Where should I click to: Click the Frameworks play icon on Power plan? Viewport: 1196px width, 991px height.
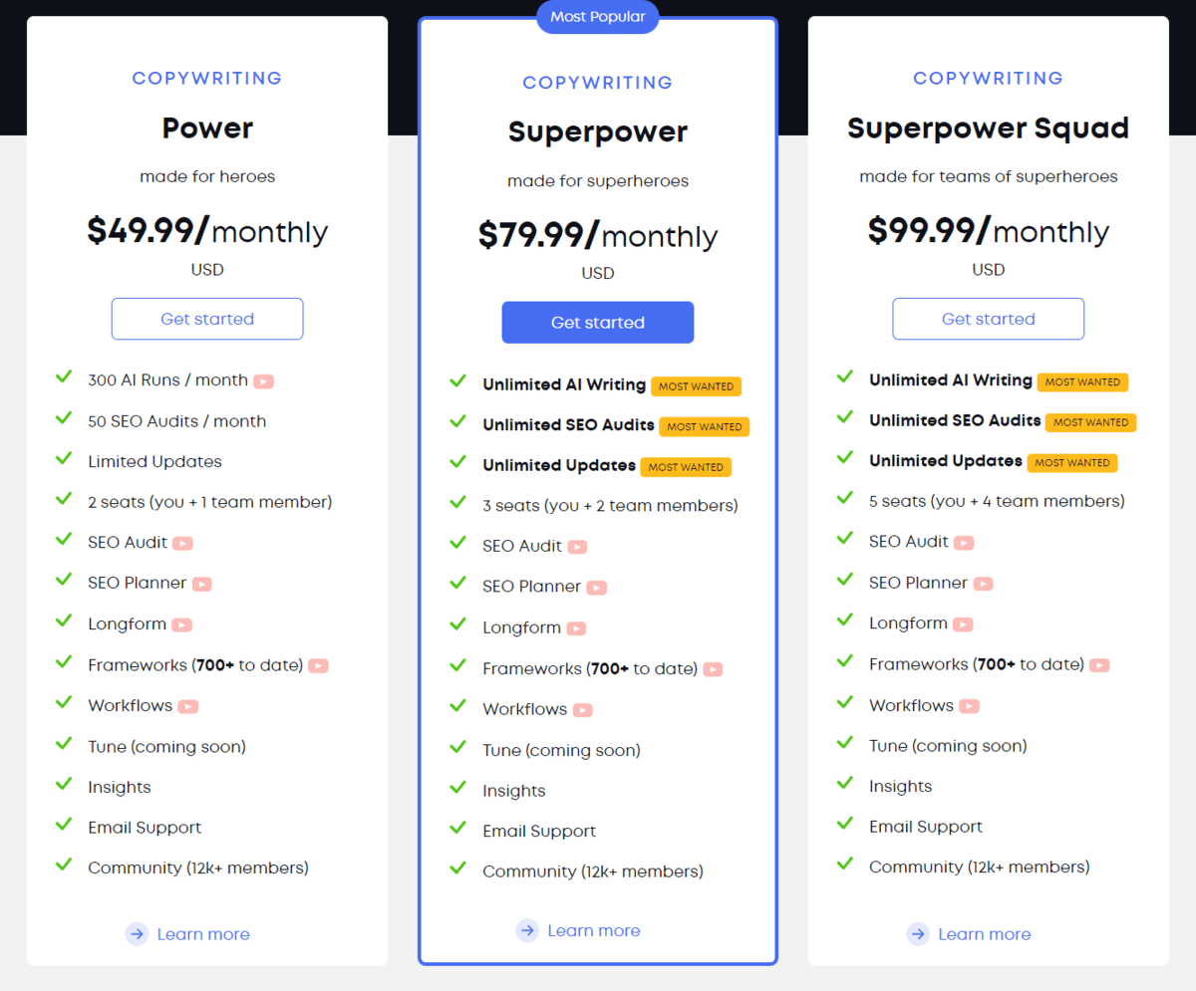pos(318,665)
